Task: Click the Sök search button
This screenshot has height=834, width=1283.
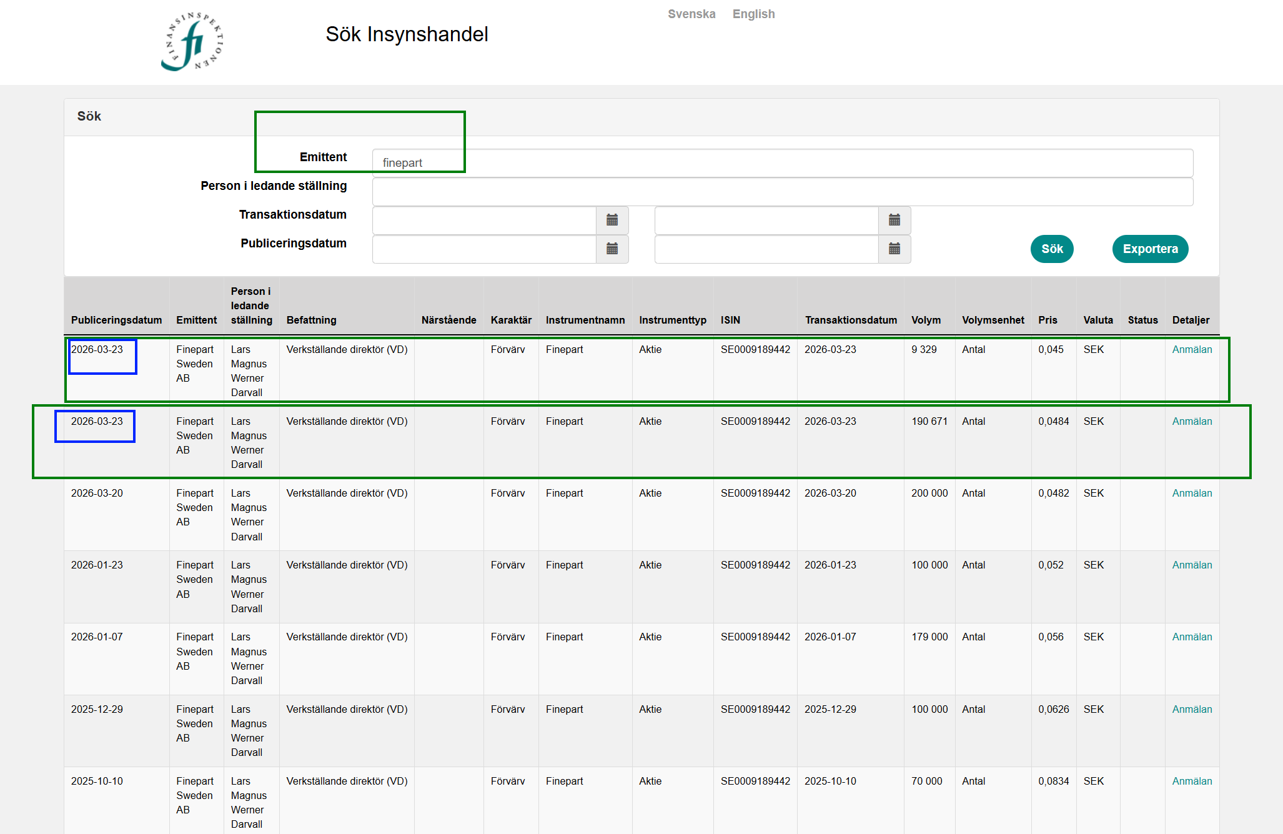Action: (x=1052, y=249)
